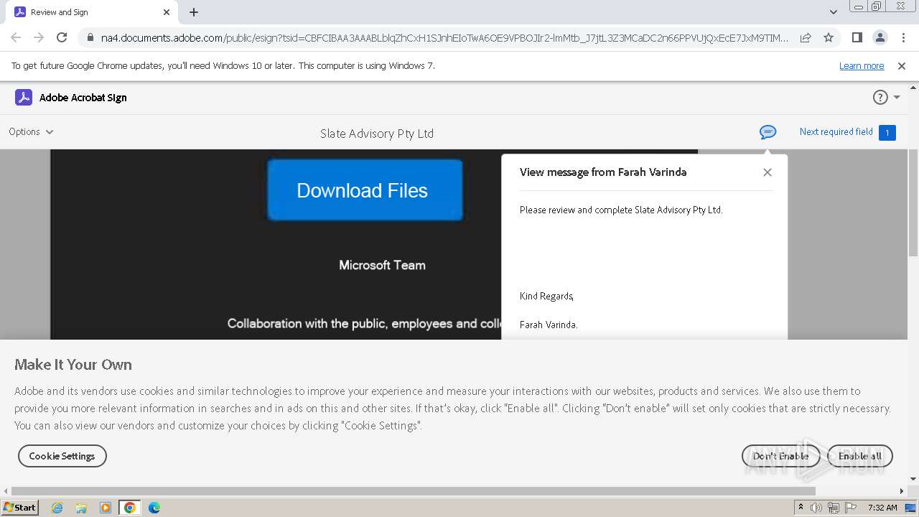Toggle the browser side panel
919x517 pixels.
click(857, 38)
